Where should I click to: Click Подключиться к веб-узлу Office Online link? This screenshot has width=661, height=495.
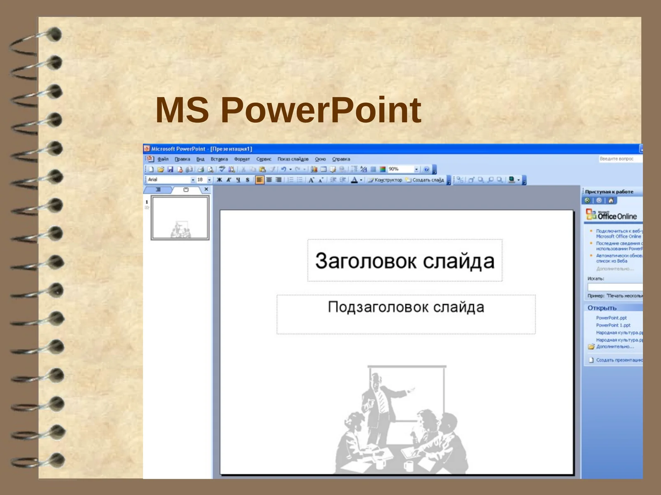tap(619, 233)
